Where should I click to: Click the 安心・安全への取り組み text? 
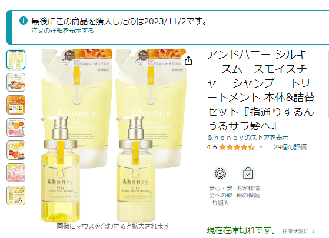(x=221, y=196)
